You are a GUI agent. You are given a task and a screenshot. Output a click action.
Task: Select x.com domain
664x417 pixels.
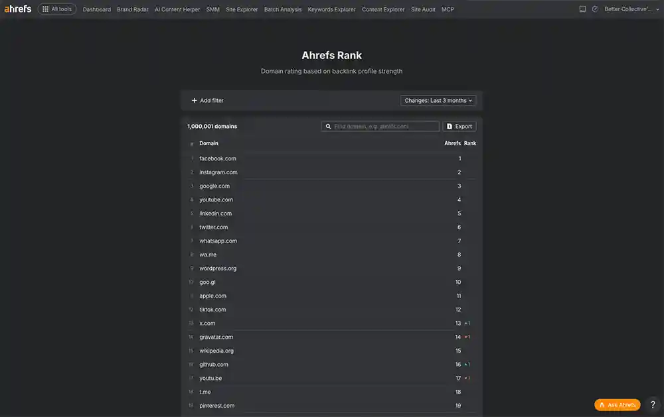(x=207, y=323)
